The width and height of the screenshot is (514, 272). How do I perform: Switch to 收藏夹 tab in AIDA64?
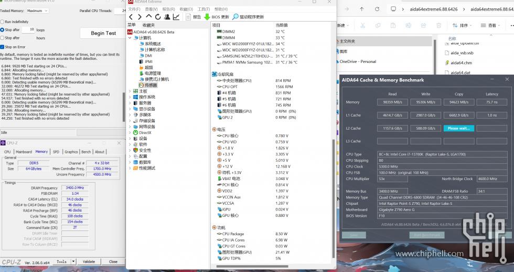pos(149,25)
